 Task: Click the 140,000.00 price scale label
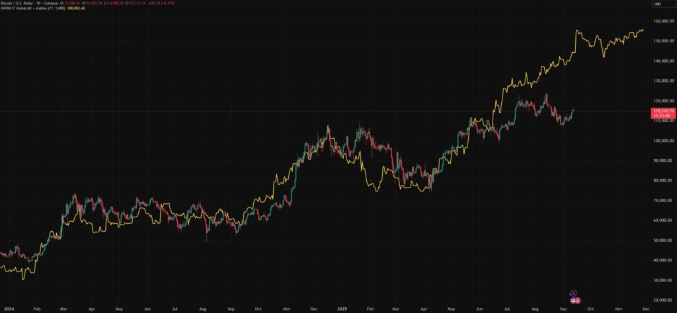[x=662, y=61]
